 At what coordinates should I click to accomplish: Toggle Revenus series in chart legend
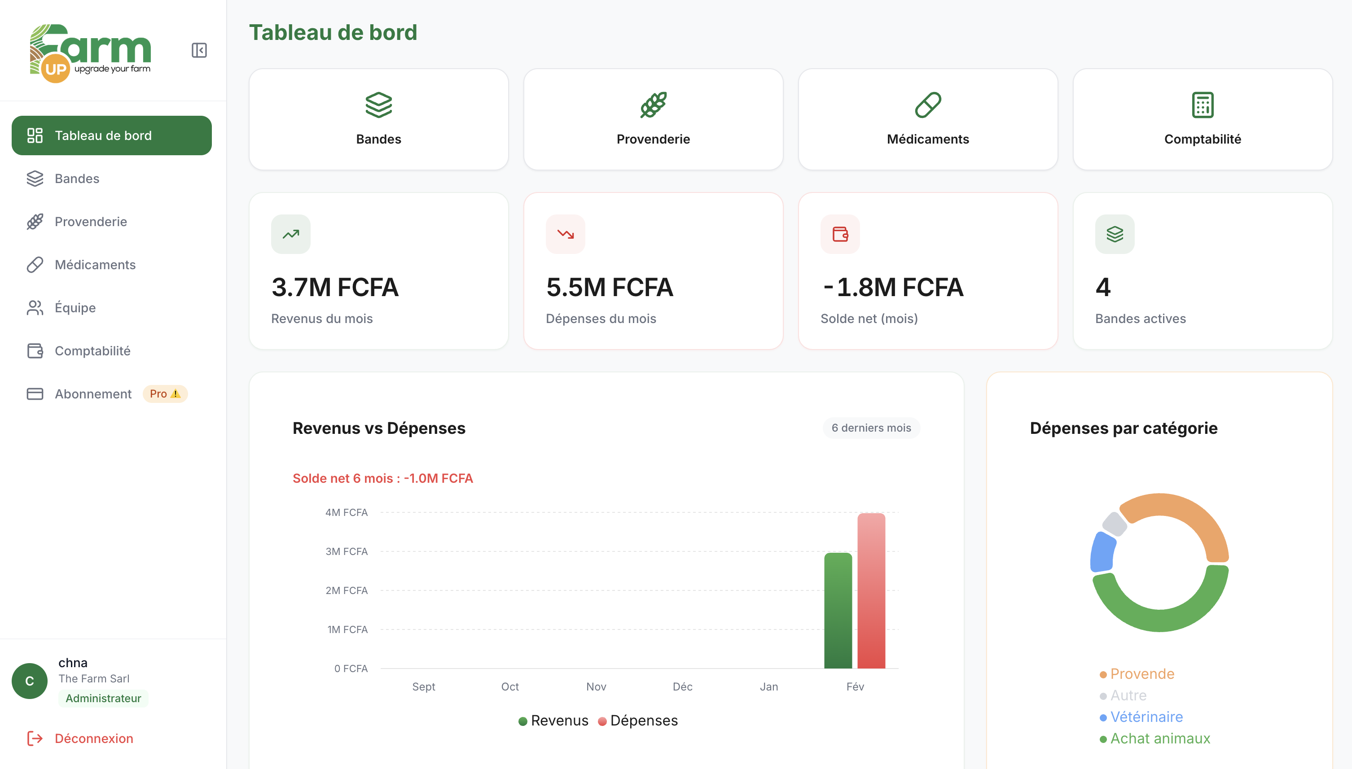click(x=553, y=721)
